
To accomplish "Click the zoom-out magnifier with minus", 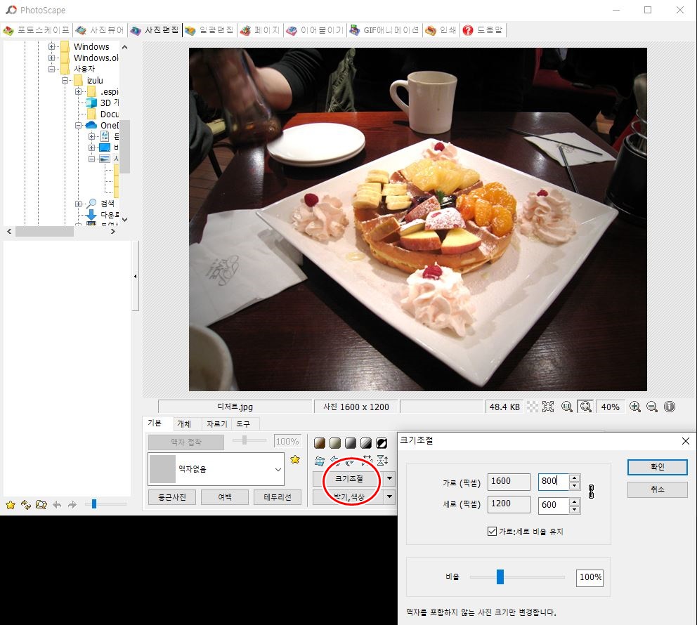I will 652,407.
